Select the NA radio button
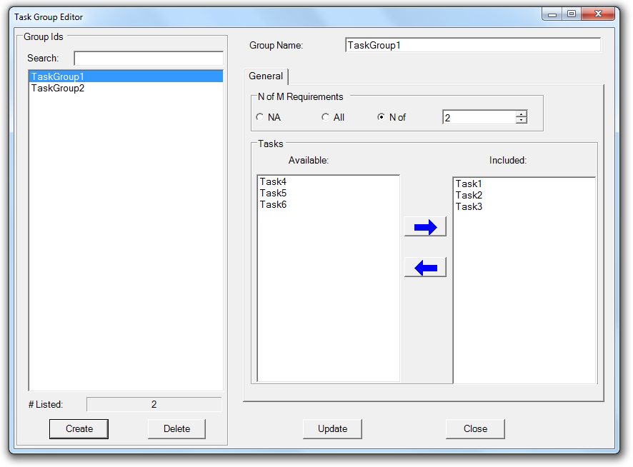 (x=260, y=117)
